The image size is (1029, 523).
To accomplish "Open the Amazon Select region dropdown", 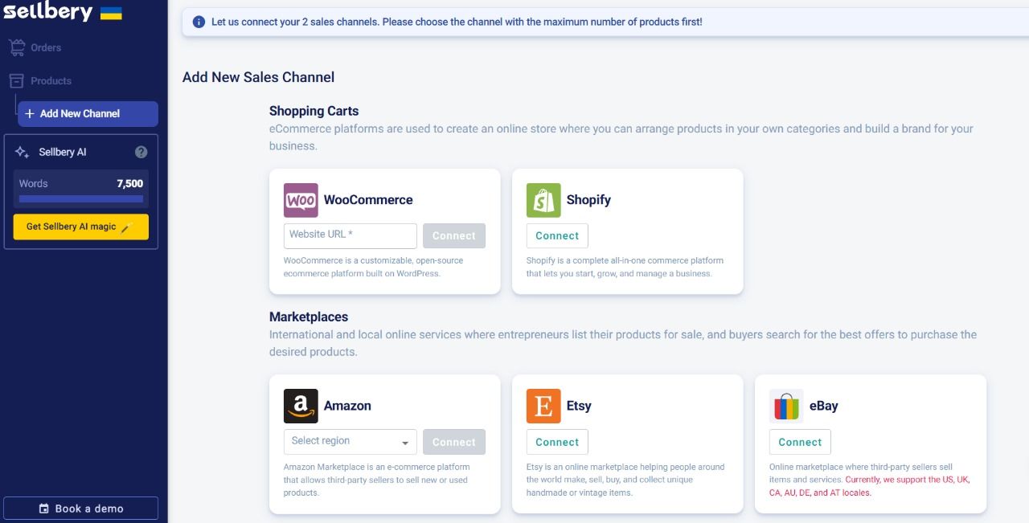I will coord(350,441).
